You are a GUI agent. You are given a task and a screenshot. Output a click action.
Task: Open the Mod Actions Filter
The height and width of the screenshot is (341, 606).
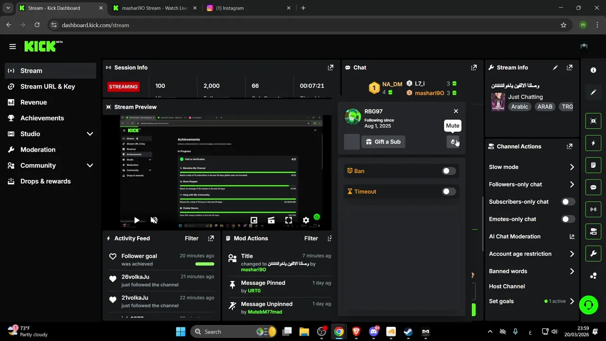point(311,238)
